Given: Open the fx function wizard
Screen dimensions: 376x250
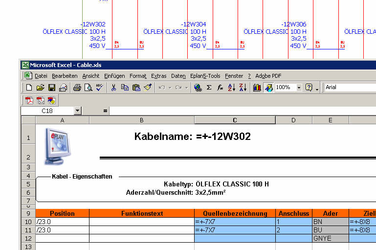Looking at the screenshot, I should click(220, 88).
